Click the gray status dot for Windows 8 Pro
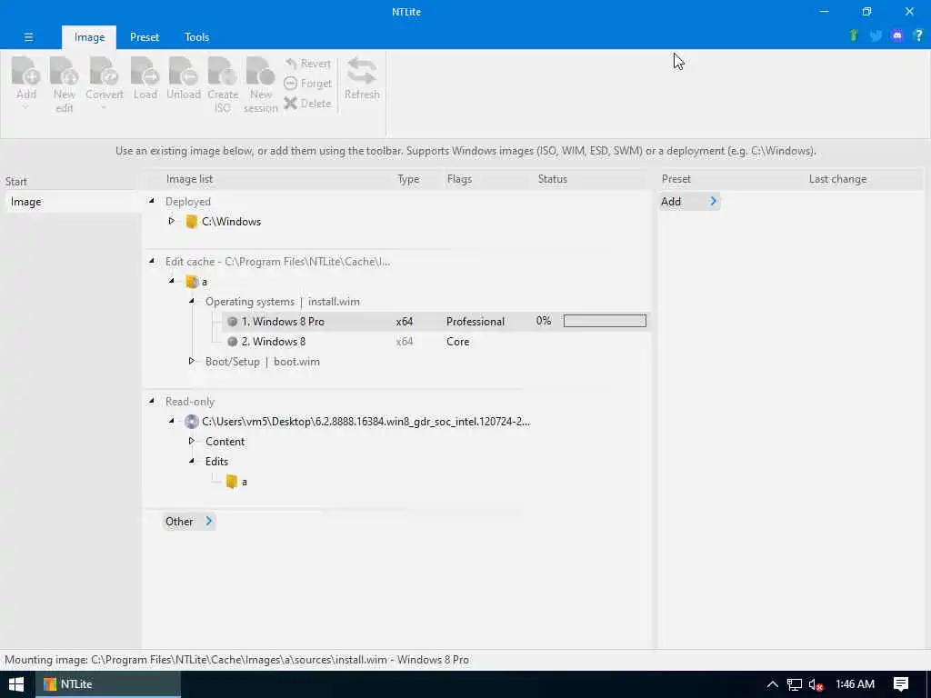Screen dimensions: 931x698 (x=232, y=321)
